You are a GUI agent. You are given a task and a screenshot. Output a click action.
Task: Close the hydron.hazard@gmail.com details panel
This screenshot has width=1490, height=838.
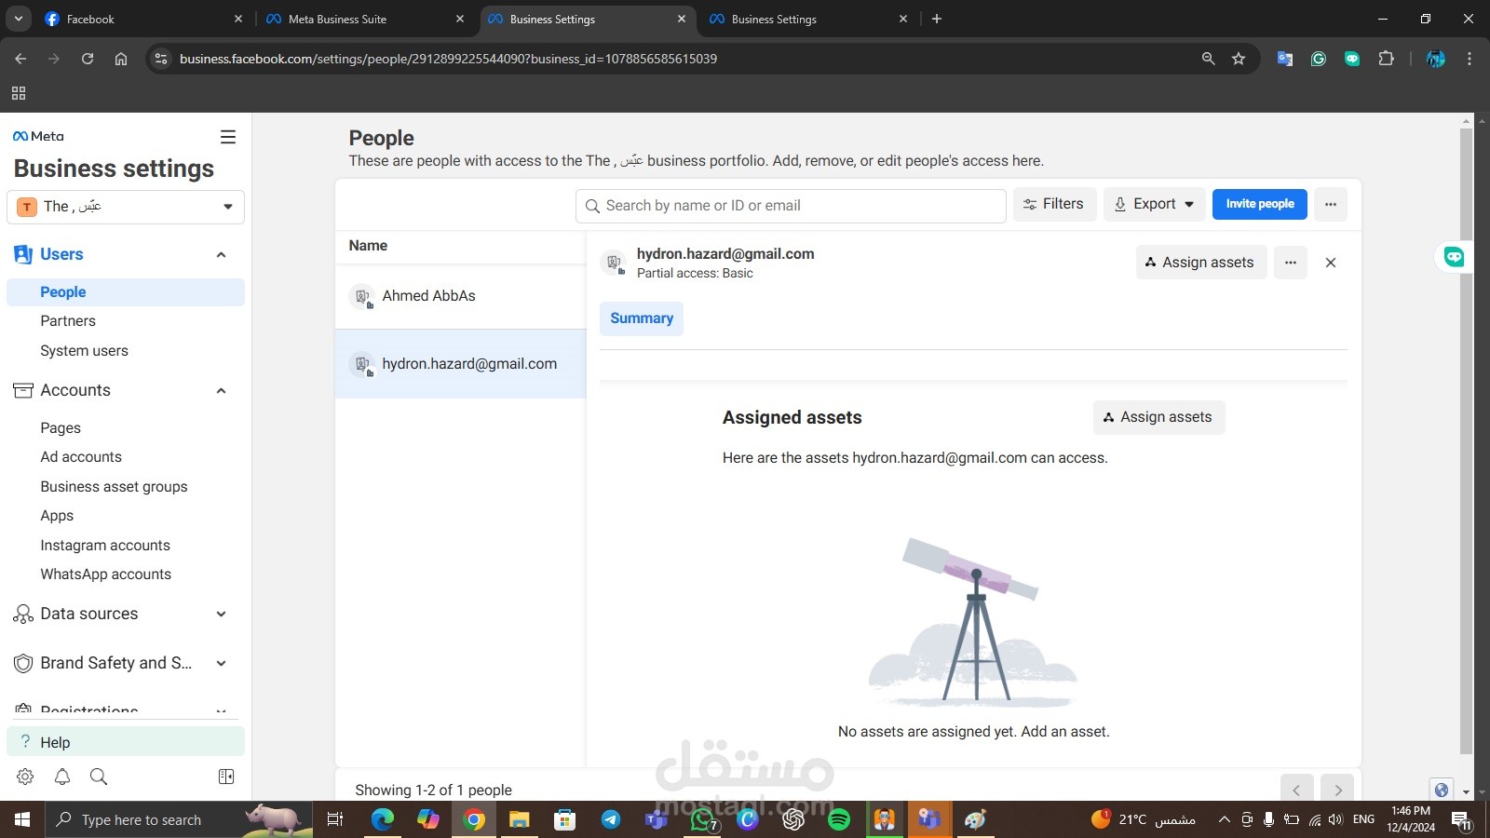[1331, 263]
